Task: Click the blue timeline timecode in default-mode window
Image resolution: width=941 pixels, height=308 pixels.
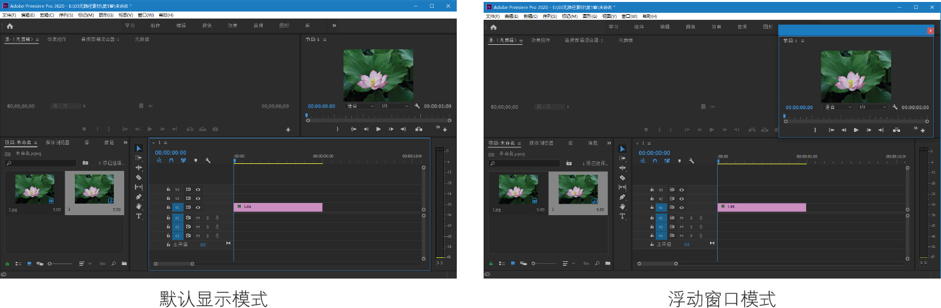Action: click(171, 152)
